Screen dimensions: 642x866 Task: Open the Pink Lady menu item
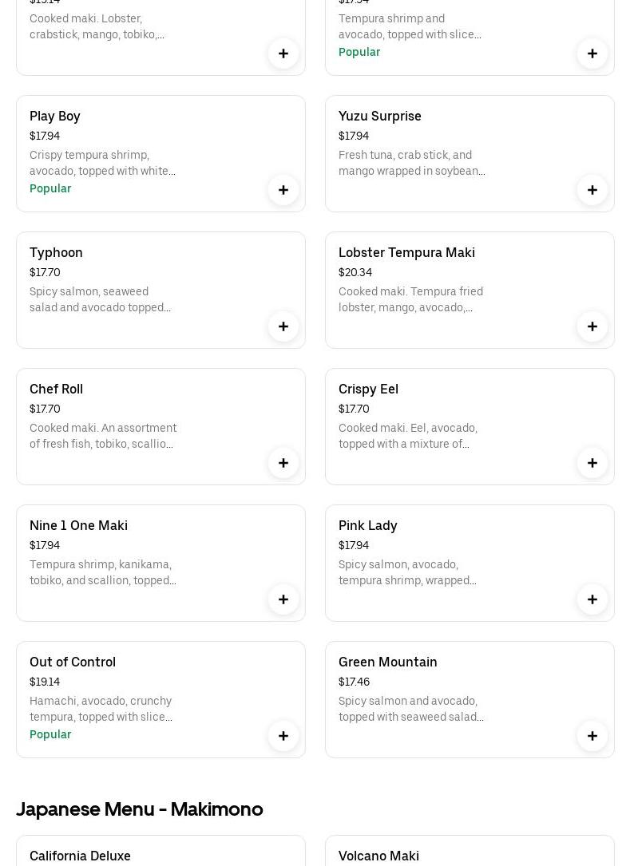tap(367, 525)
